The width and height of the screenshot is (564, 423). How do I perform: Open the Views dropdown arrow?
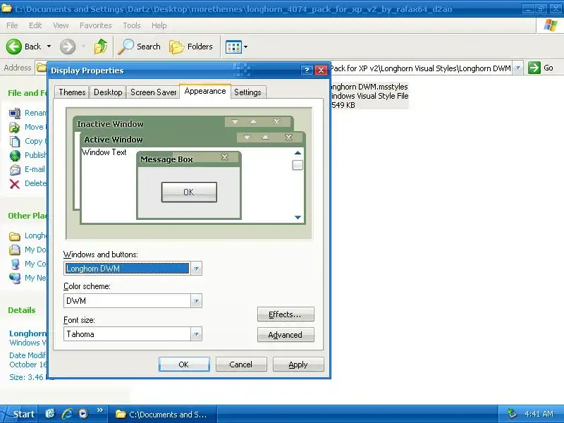tap(245, 47)
